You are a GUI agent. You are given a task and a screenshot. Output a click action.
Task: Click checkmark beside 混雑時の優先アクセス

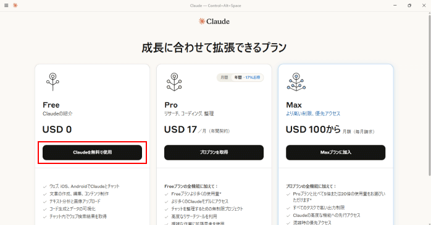(288, 223)
